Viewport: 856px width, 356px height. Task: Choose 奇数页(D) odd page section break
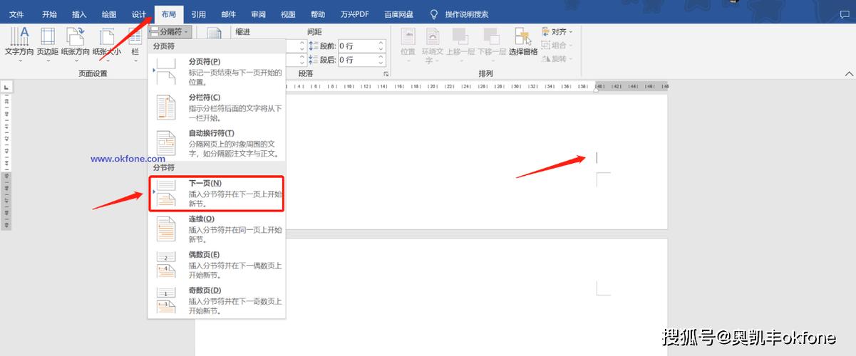click(217, 300)
